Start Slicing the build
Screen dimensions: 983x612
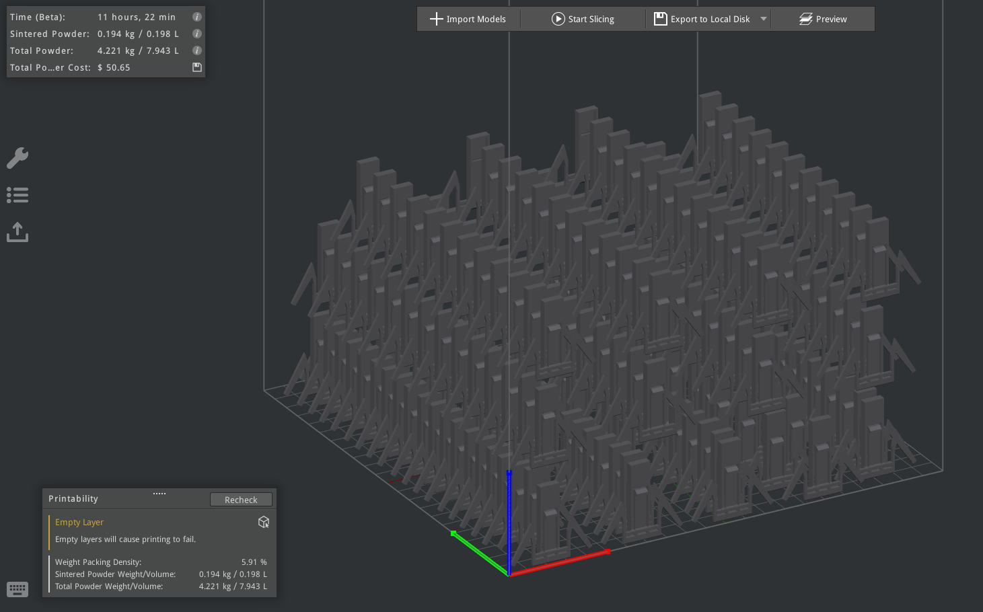(583, 19)
